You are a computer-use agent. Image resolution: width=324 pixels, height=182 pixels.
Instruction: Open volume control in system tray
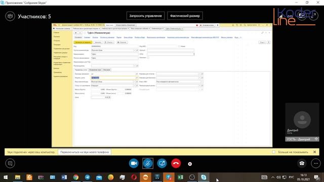278,177
